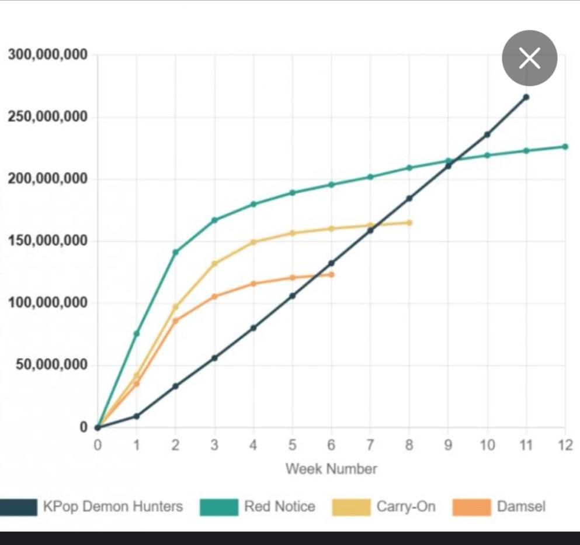Screen dimensions: 580x545
Task: Hide the Carry-On series via legend text
Action: (406, 506)
